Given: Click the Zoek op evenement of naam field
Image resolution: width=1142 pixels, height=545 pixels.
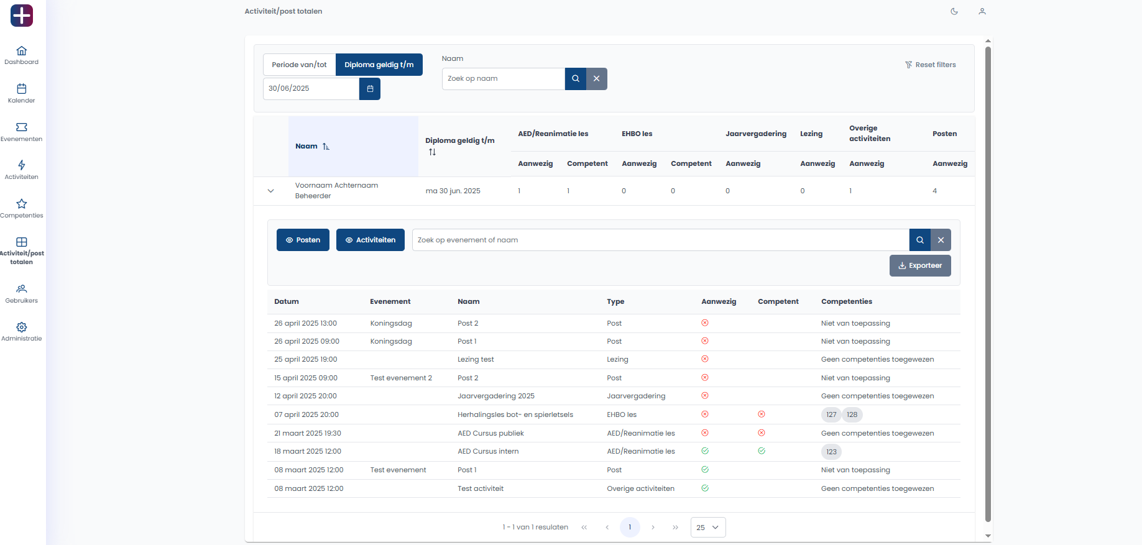Looking at the screenshot, I should [x=660, y=240].
